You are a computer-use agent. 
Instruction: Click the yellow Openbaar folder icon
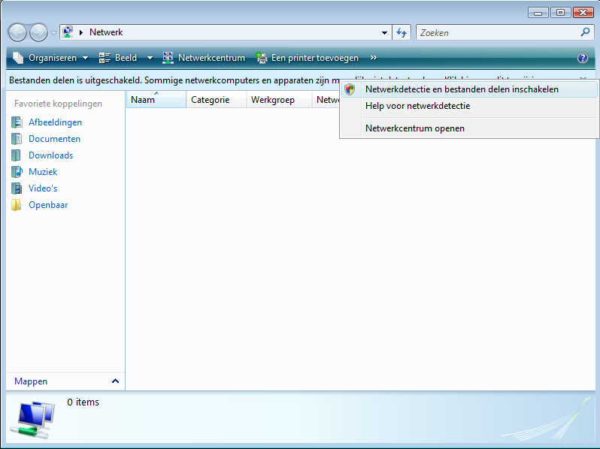click(16, 205)
